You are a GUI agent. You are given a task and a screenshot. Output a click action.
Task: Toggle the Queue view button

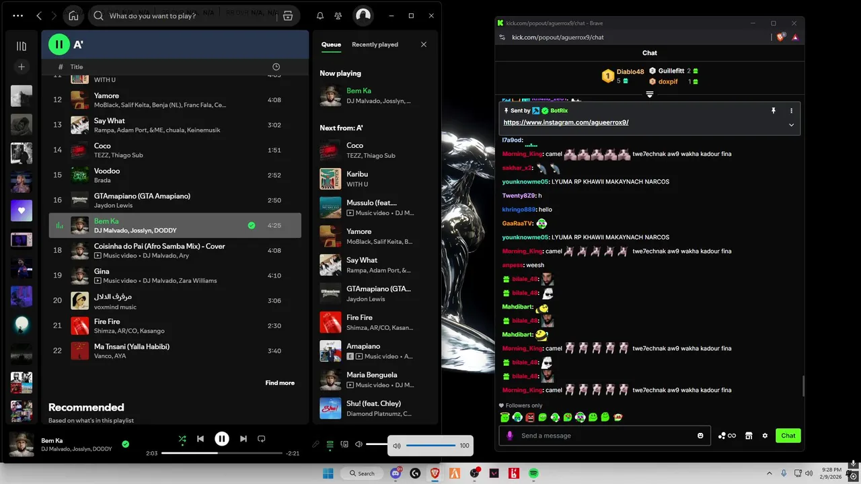click(x=330, y=444)
